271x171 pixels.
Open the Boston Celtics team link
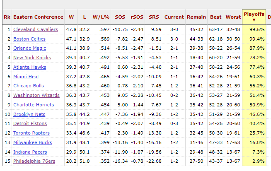click(x=29, y=39)
